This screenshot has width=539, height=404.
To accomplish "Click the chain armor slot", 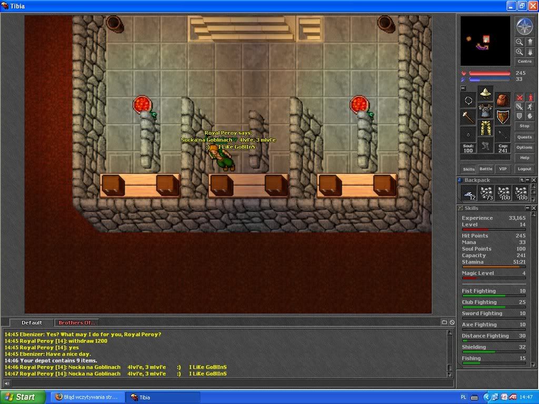I will click(485, 110).
